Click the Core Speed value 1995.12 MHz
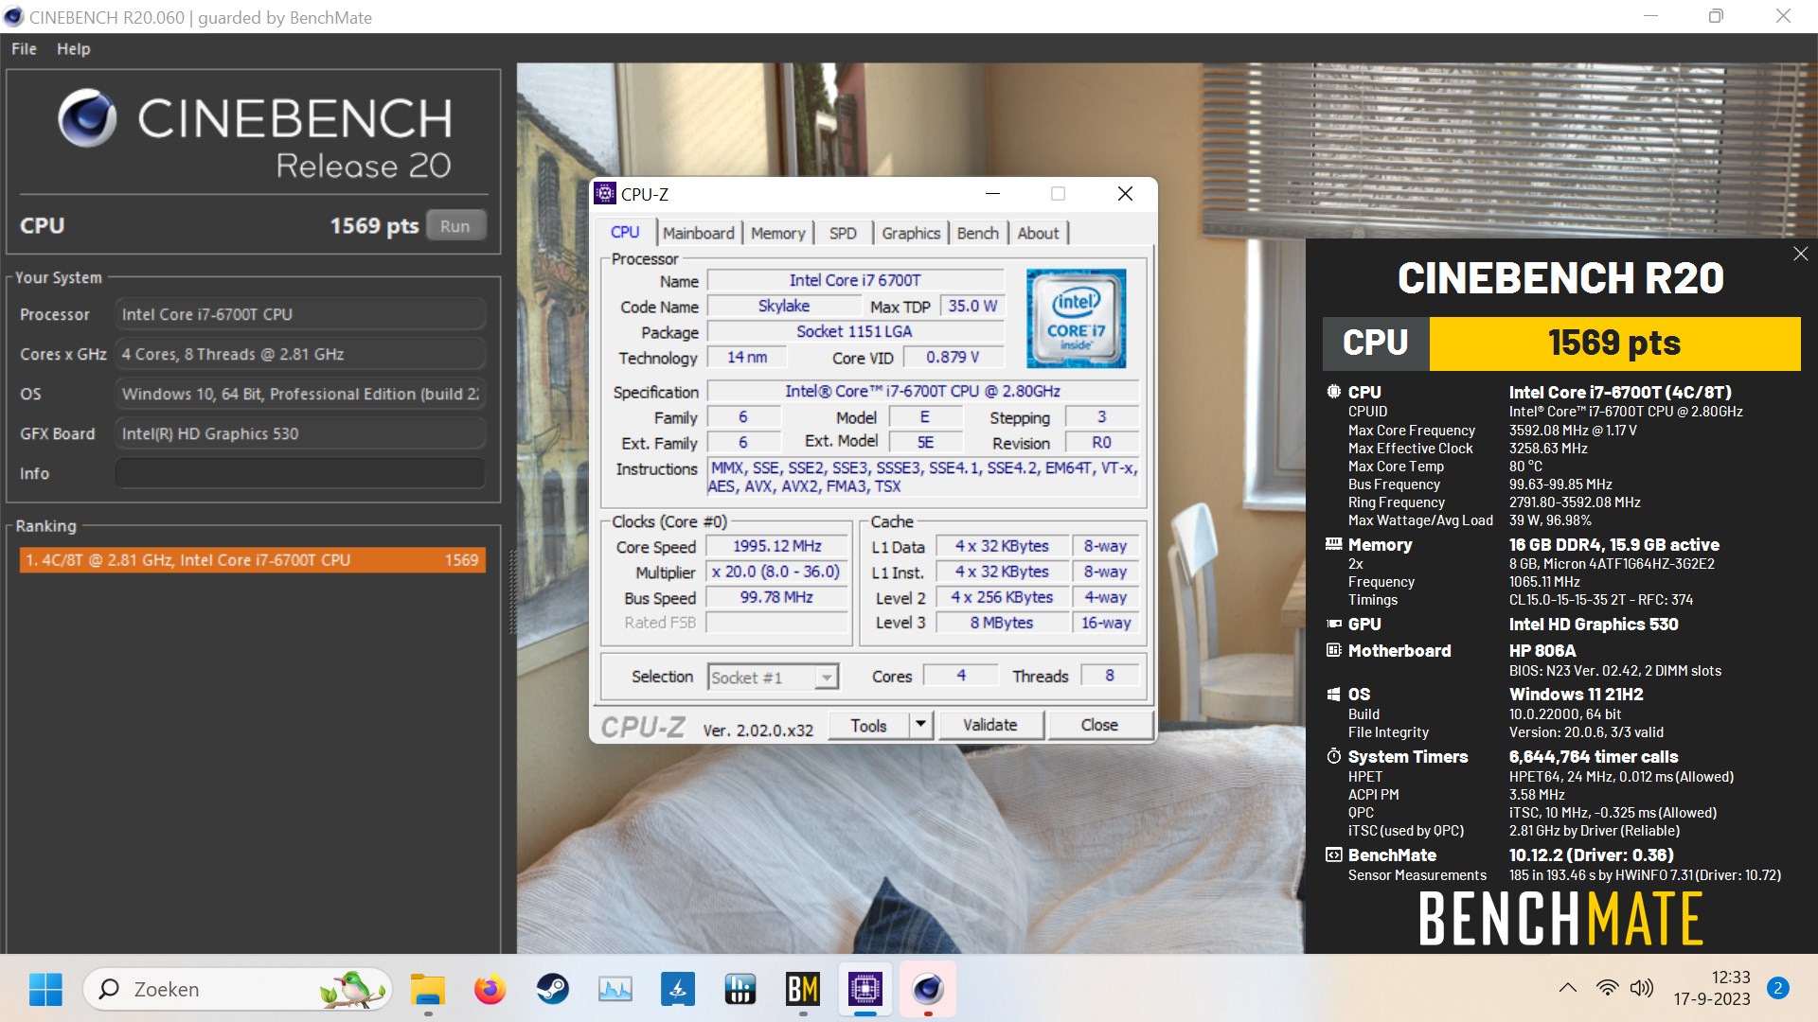Screen dimensions: 1818x1022 click(777, 546)
